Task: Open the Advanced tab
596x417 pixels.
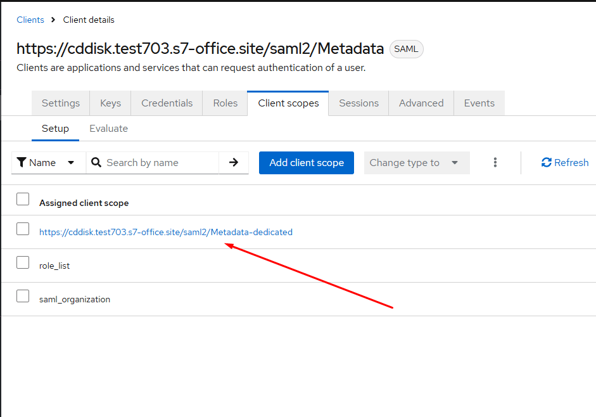Action: 421,103
